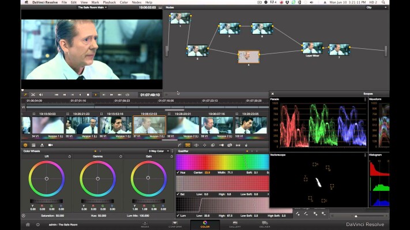The image size is (410, 230).
Task: Toggle the Hue qualifier checkbox
Action: click(178, 172)
